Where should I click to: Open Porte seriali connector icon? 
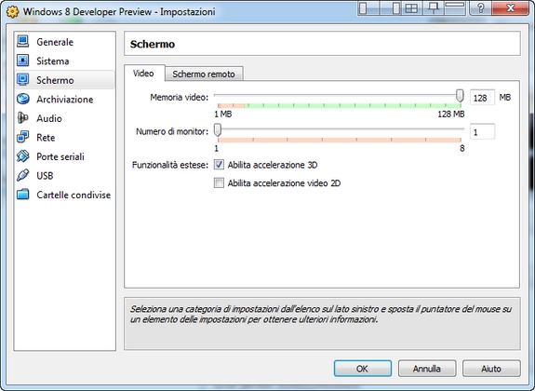coord(23,156)
